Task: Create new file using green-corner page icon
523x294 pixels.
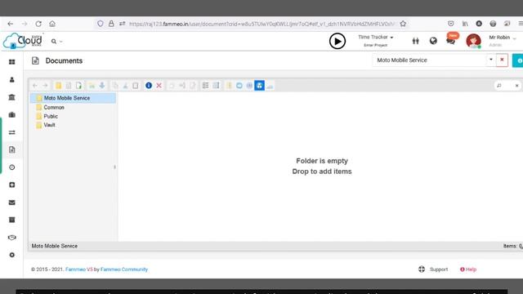Action: point(78,86)
